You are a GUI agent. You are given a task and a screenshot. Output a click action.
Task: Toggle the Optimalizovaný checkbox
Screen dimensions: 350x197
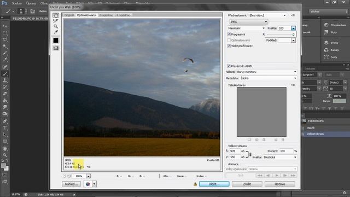click(x=229, y=40)
